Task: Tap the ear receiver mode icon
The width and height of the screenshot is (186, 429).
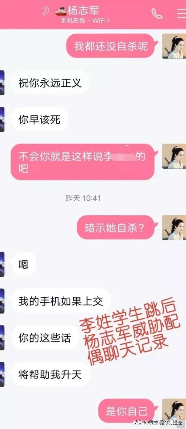Action: tap(46, 11)
